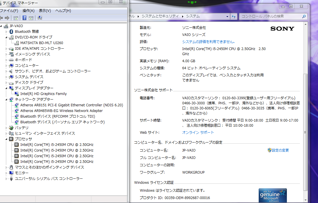Image resolution: width=318 pixels, height=203 pixels.
Task: Collapse the ディスプレイ アダプター node
Action: [6, 88]
